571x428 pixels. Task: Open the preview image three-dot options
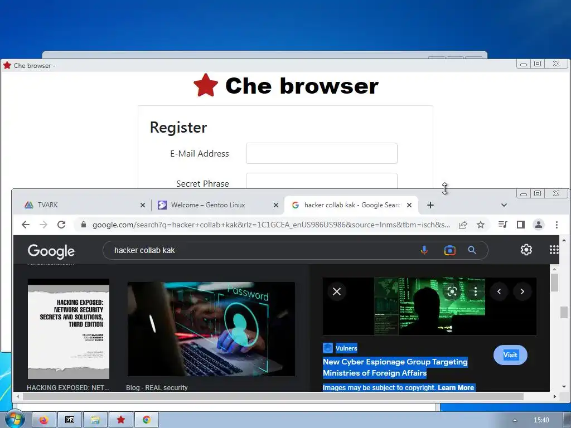476,291
